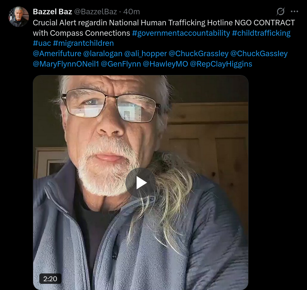Image resolution: width=307 pixels, height=290 pixels.
Task: Open the @MaryFlynnONeil1 mention
Action: (x=66, y=64)
